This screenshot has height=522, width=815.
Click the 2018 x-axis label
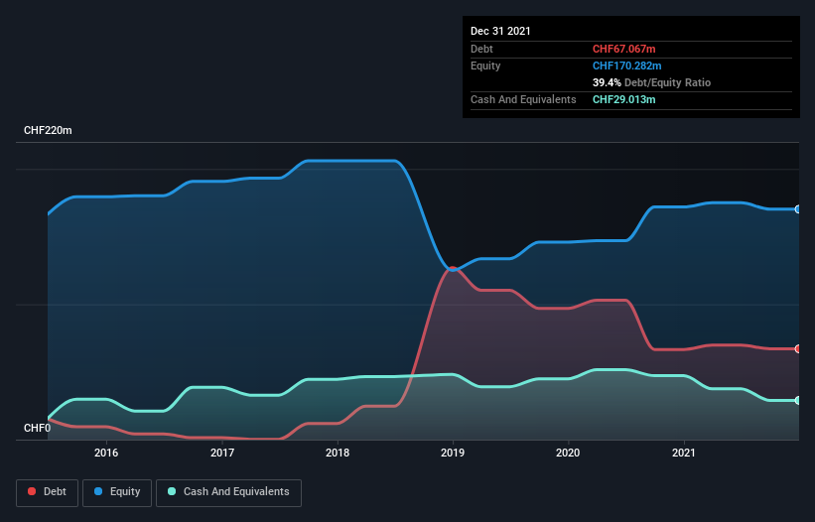(338, 453)
